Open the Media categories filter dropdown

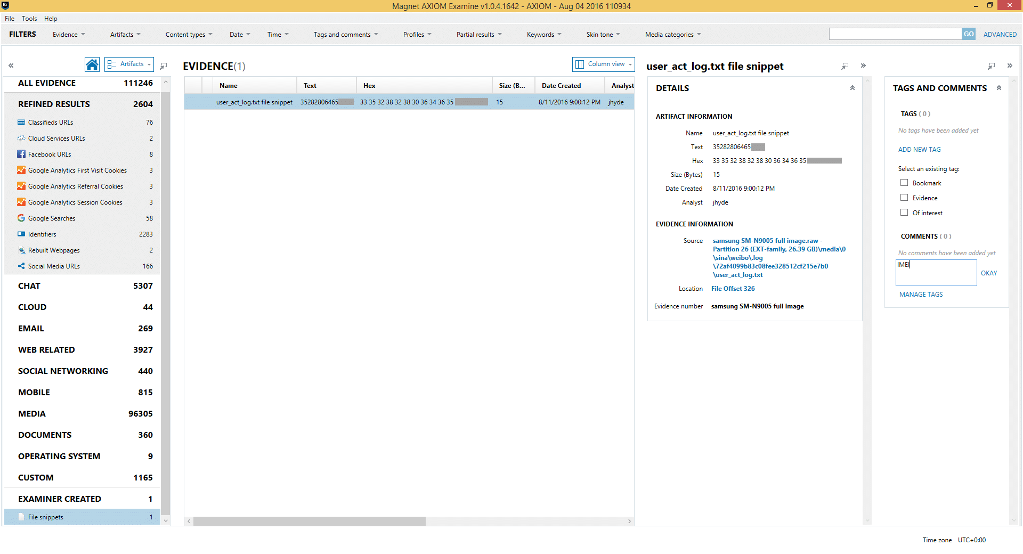click(x=673, y=35)
